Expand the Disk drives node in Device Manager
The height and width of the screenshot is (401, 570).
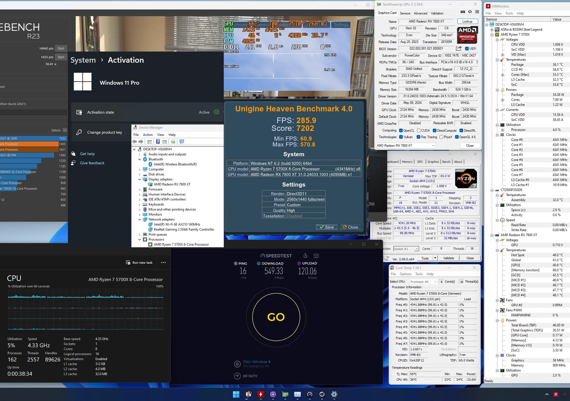pyautogui.click(x=140, y=174)
